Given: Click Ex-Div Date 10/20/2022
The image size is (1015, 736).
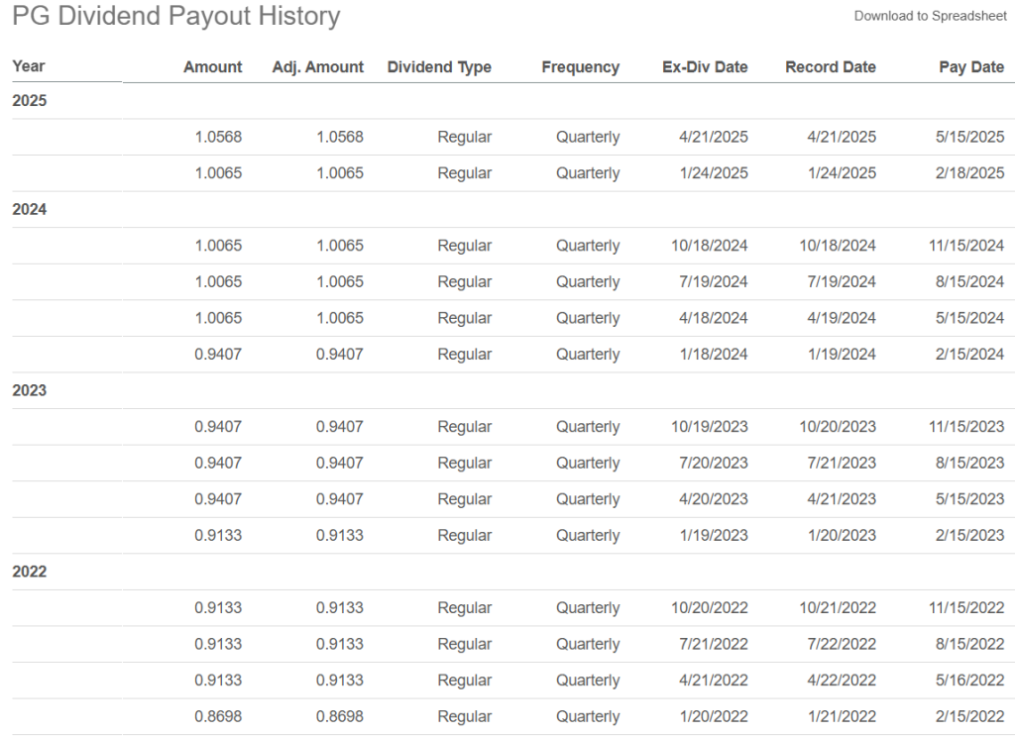Looking at the screenshot, I should click(710, 608).
